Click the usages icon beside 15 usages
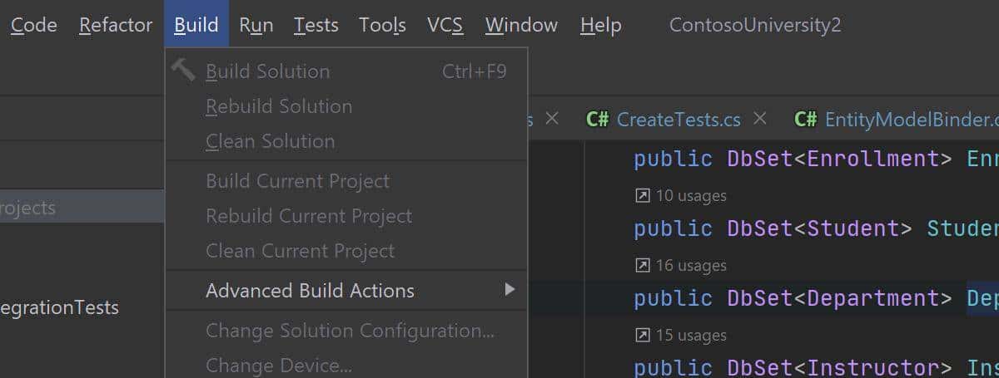Image resolution: width=999 pixels, height=378 pixels. [x=642, y=336]
